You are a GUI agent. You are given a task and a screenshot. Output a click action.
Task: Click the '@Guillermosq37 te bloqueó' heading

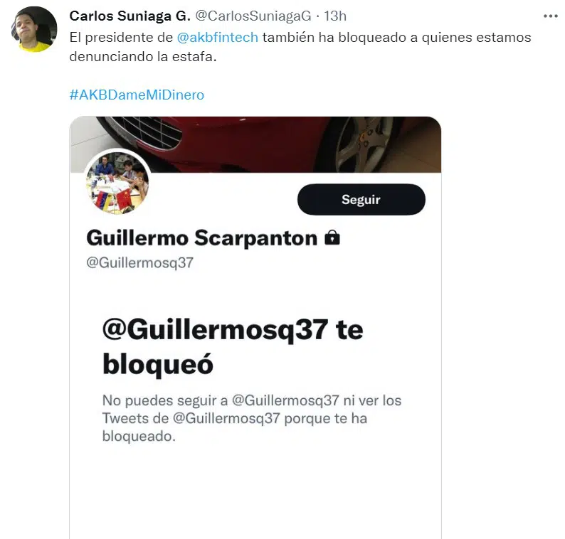coord(233,346)
